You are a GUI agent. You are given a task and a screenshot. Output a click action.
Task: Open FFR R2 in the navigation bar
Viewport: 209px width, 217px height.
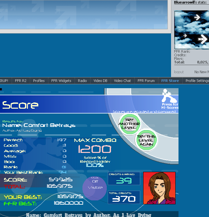20,81
